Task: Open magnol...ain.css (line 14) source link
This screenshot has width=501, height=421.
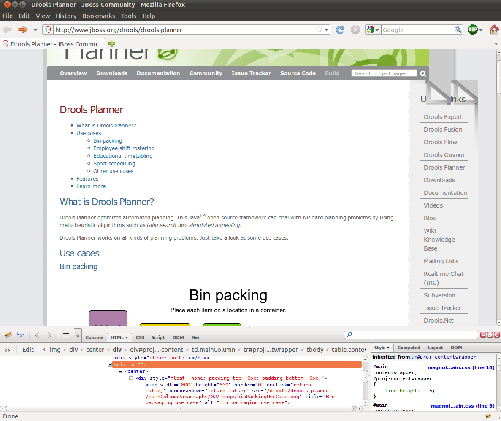Action: point(461,367)
